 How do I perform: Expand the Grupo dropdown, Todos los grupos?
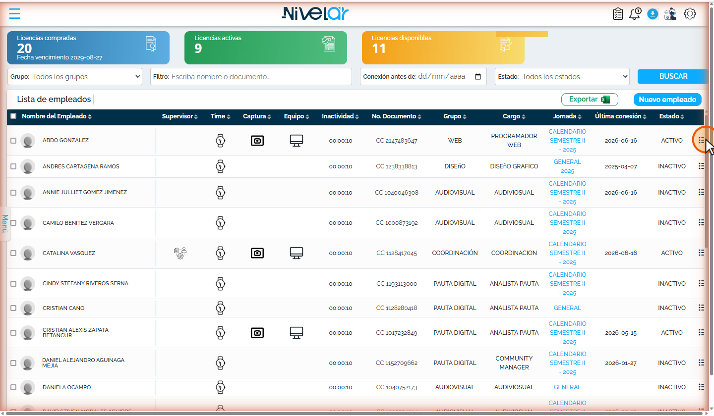75,77
